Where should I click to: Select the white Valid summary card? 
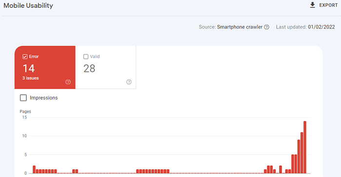click(106, 67)
